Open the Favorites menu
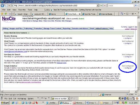Image resolution: width=140 pixels, height=105 pixels. coord(22,10)
